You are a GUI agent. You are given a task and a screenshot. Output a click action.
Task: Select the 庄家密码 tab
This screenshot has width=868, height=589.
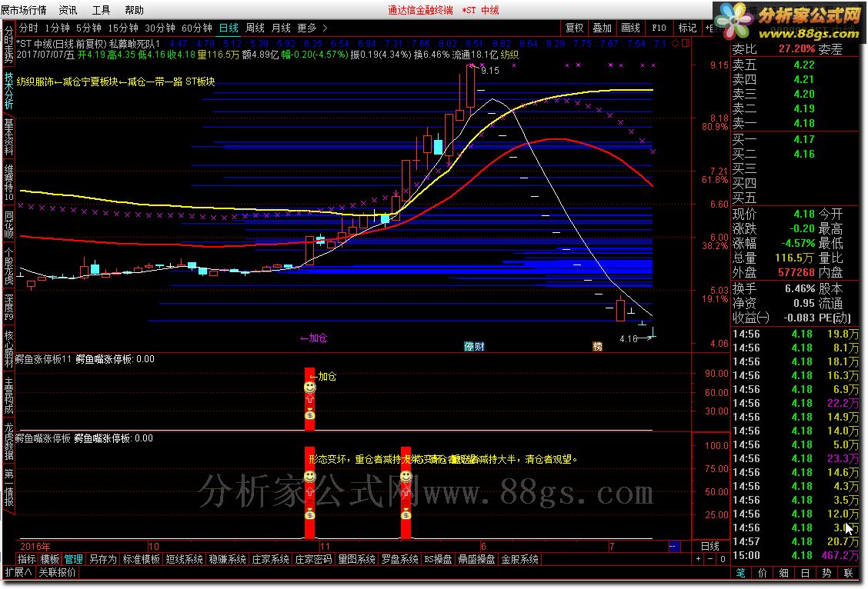[314, 559]
